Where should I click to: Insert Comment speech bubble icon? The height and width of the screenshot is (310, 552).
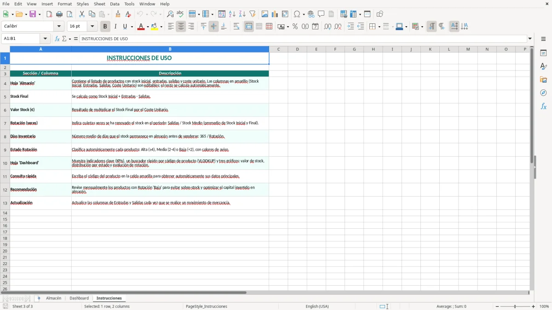pos(321,14)
